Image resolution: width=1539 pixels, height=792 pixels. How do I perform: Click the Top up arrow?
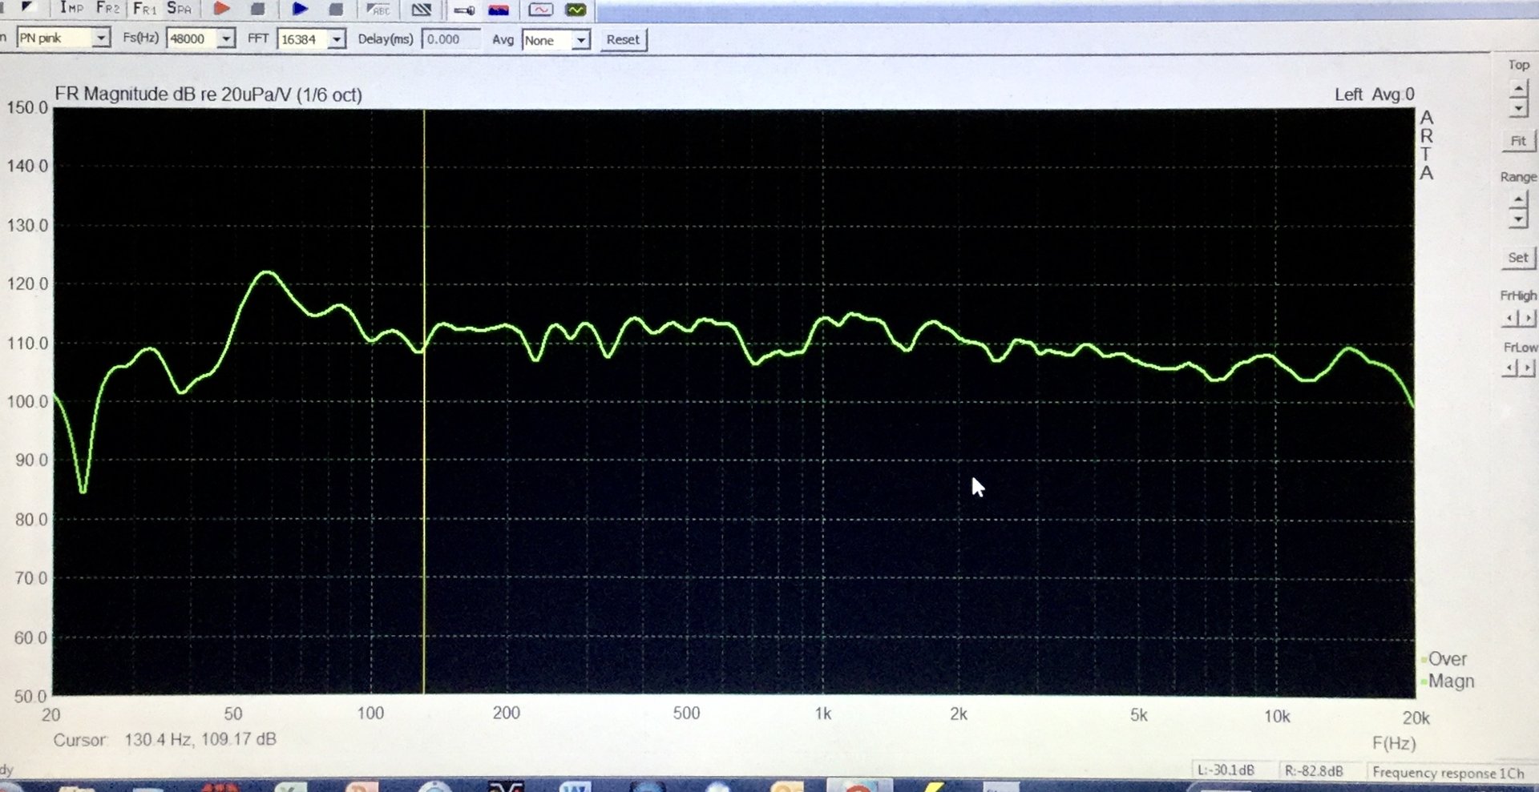[1518, 88]
